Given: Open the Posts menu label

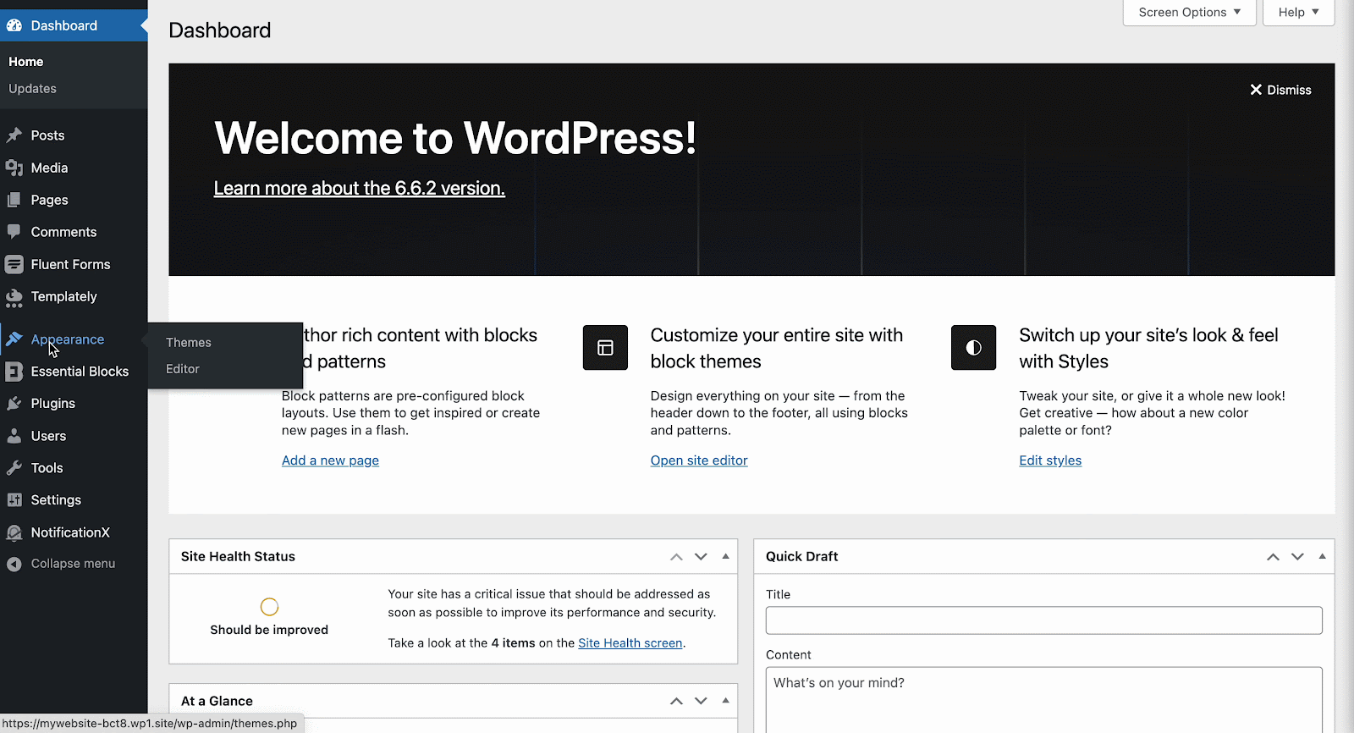Looking at the screenshot, I should tap(47, 135).
